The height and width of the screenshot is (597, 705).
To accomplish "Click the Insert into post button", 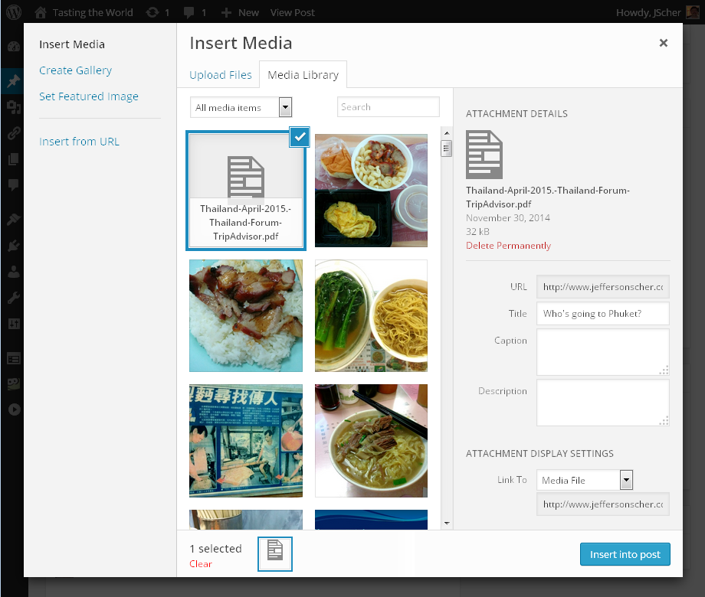I will 625,555.
